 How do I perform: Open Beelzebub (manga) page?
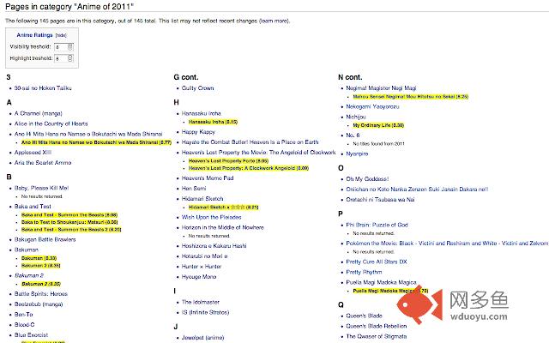39,304
